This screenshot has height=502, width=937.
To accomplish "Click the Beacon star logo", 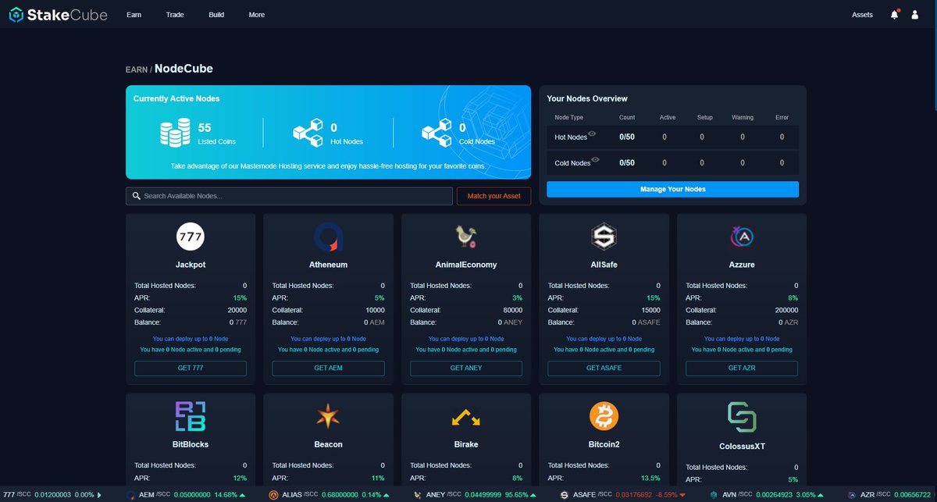I will coord(329,416).
